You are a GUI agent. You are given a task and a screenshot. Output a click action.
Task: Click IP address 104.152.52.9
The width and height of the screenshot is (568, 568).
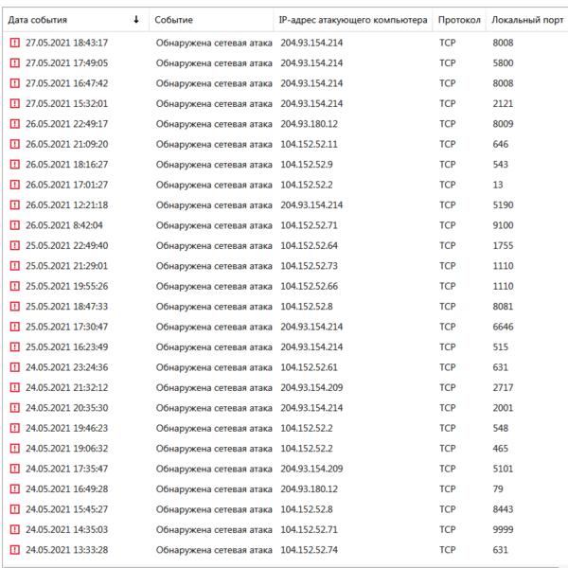(x=307, y=165)
